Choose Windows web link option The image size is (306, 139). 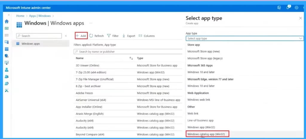pos(199,99)
